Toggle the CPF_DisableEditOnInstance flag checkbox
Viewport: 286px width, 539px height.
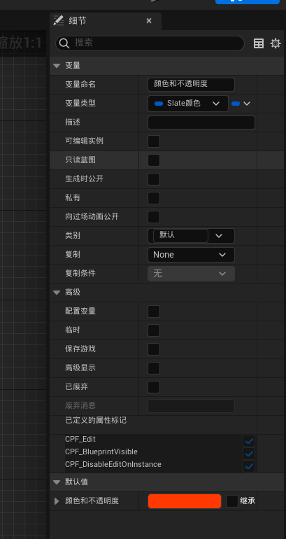click(x=249, y=466)
